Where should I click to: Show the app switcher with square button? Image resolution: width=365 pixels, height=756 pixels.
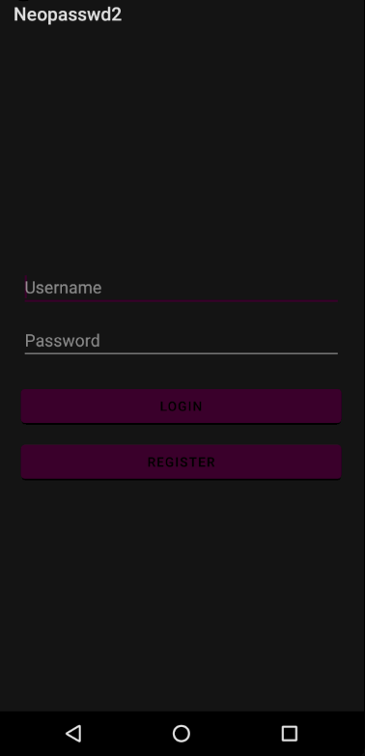(x=290, y=734)
